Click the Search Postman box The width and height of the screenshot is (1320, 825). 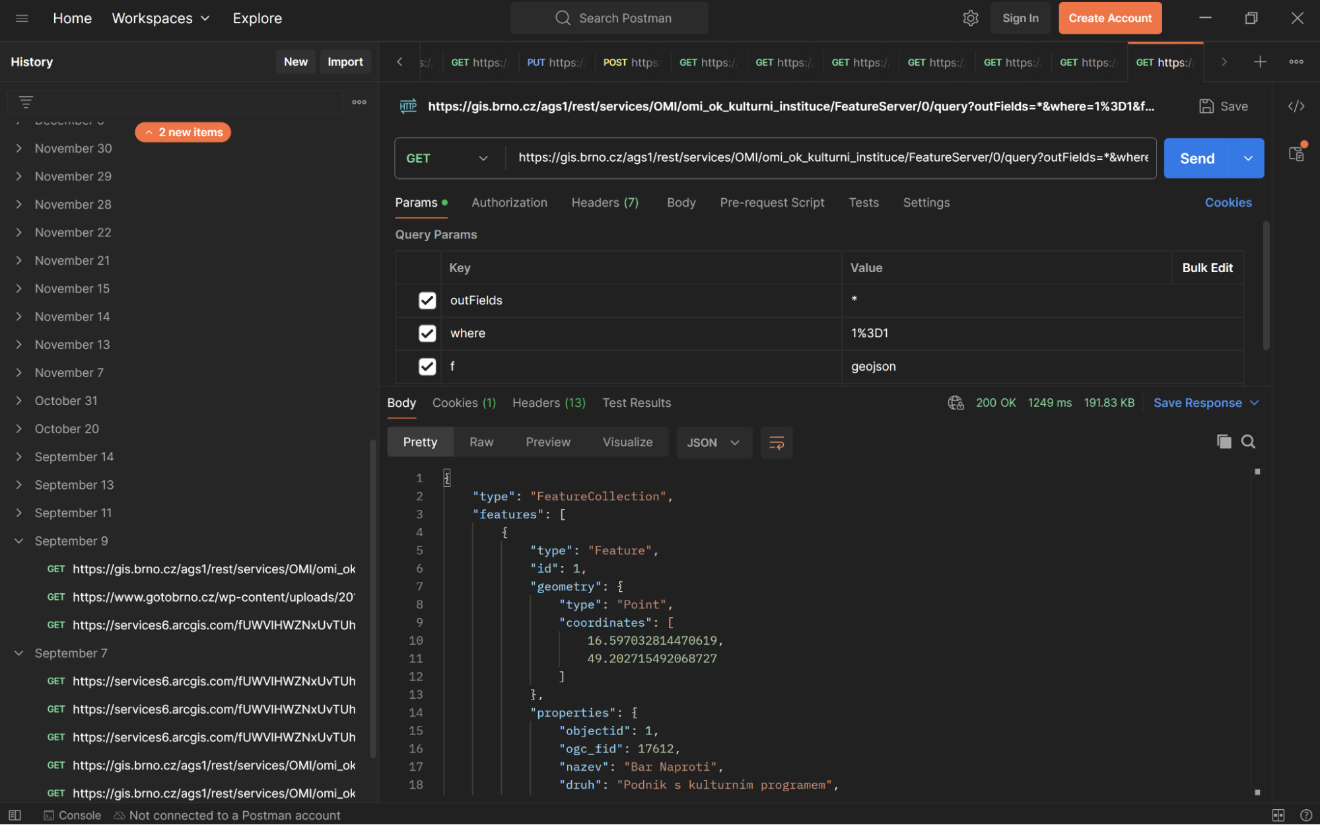point(609,18)
